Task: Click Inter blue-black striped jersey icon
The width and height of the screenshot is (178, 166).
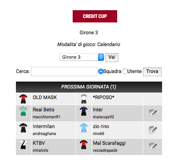Action: 84,111
